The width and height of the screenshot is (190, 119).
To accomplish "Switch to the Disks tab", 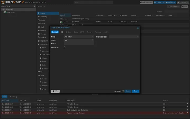I will pos(75,32).
